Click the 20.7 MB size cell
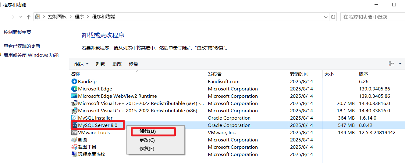Screen dimensions: 405x163 346,103
